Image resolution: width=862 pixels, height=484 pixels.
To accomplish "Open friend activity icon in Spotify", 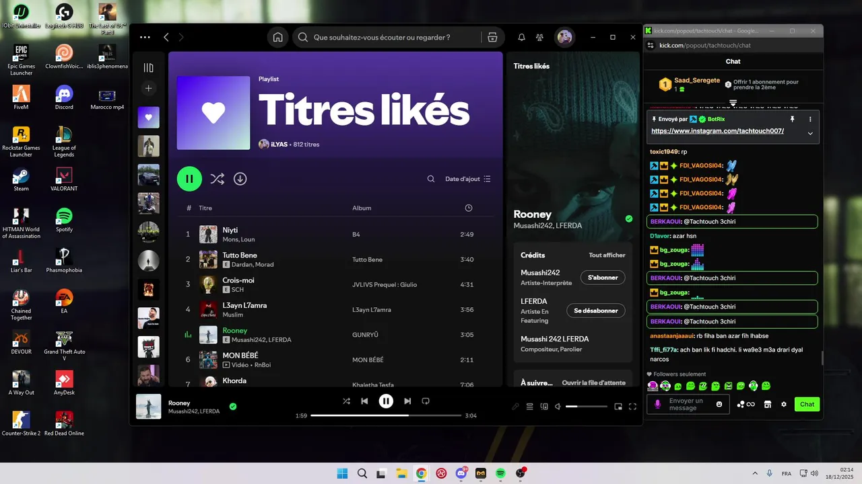I will 540,38.
